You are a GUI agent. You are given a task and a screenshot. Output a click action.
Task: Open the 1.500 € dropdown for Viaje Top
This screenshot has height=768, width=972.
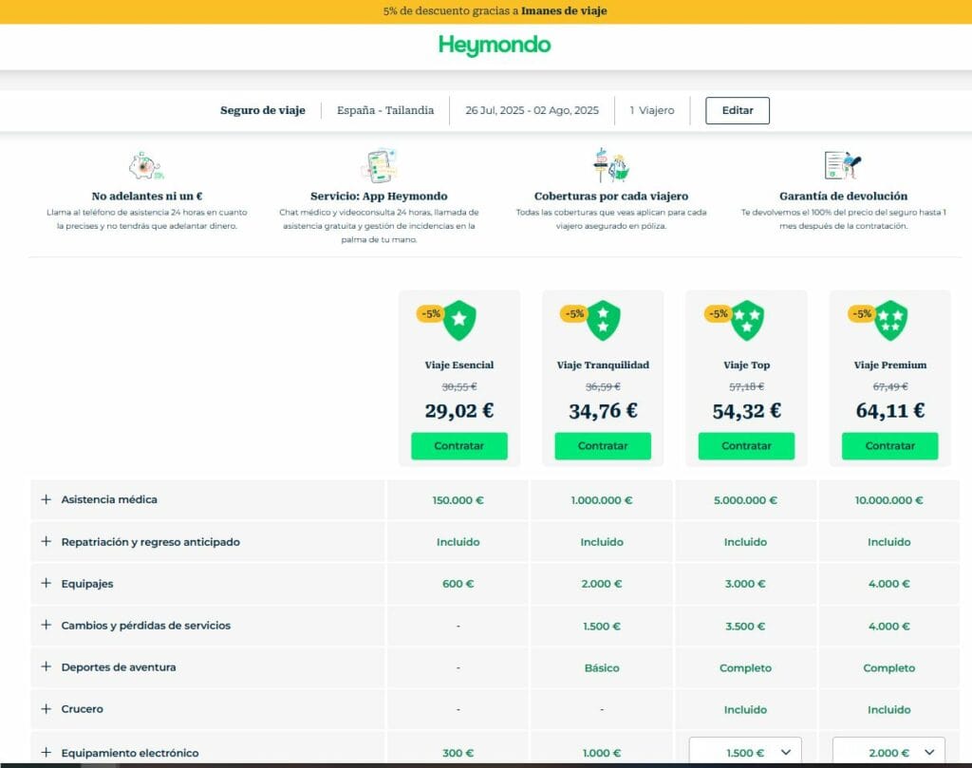click(x=745, y=751)
